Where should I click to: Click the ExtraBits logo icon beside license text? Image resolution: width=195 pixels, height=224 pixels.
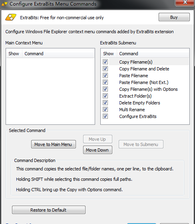pos(11,17)
